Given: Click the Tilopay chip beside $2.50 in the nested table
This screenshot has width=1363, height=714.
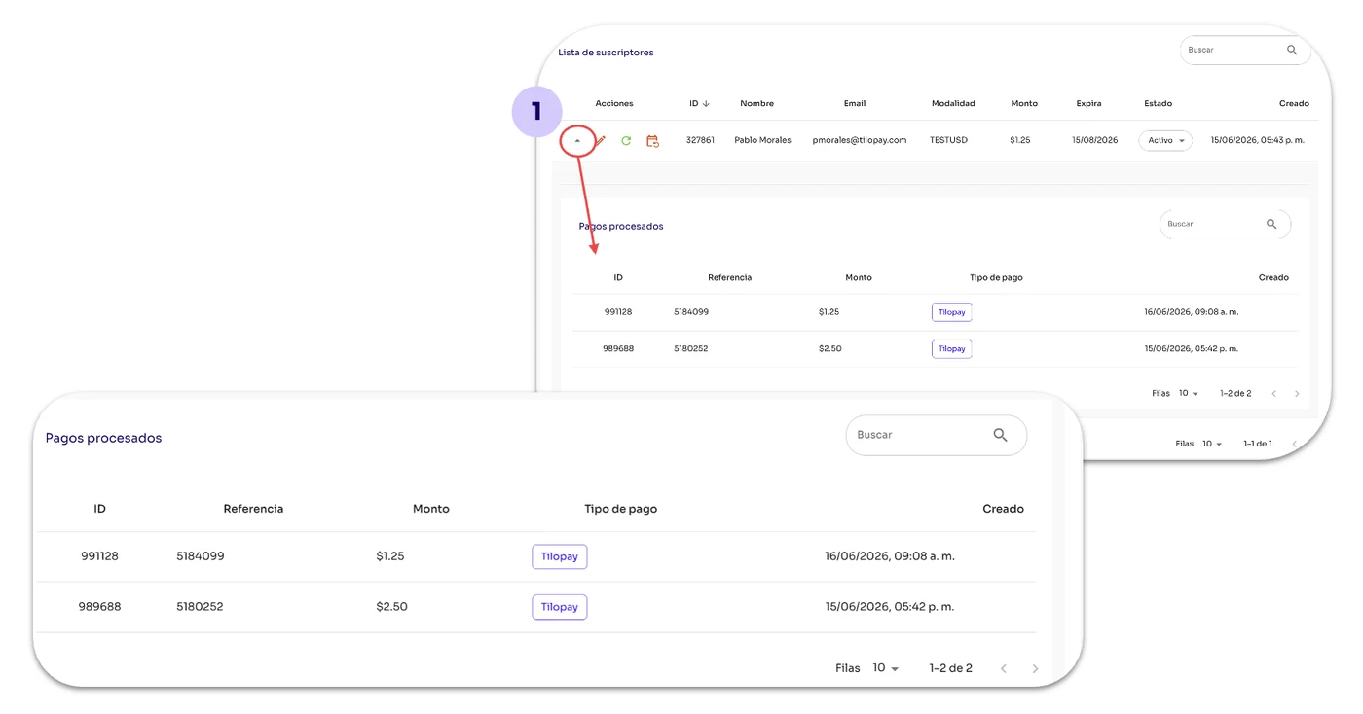Looking at the screenshot, I should point(952,348).
